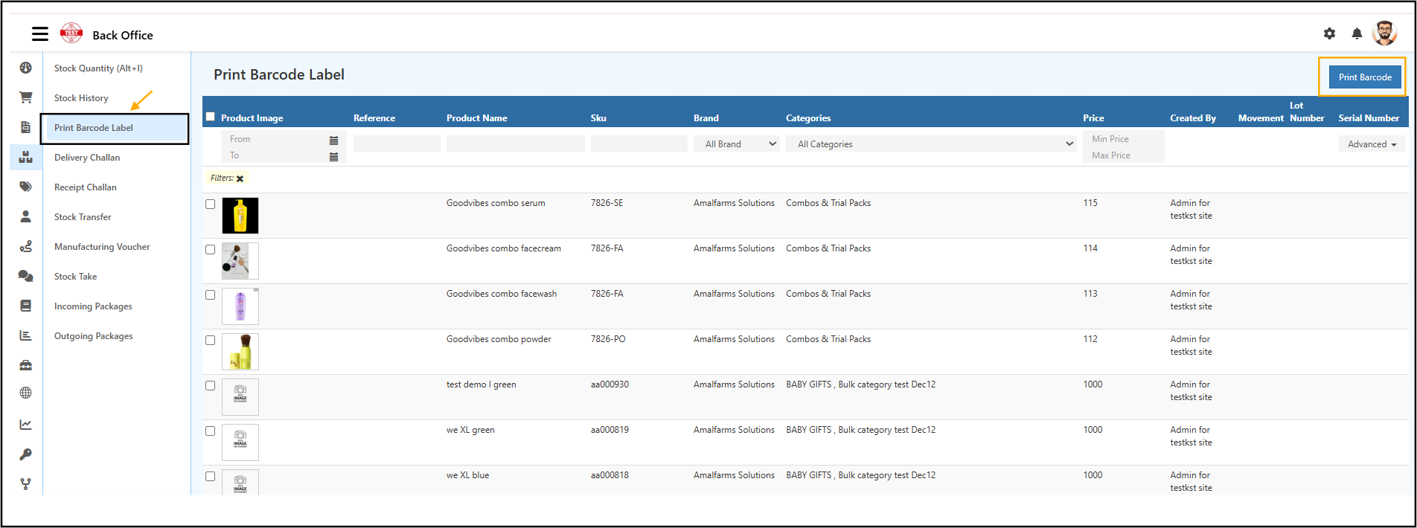Open the bar chart sidebar icon
This screenshot has height=528, width=1417.
click(26, 335)
